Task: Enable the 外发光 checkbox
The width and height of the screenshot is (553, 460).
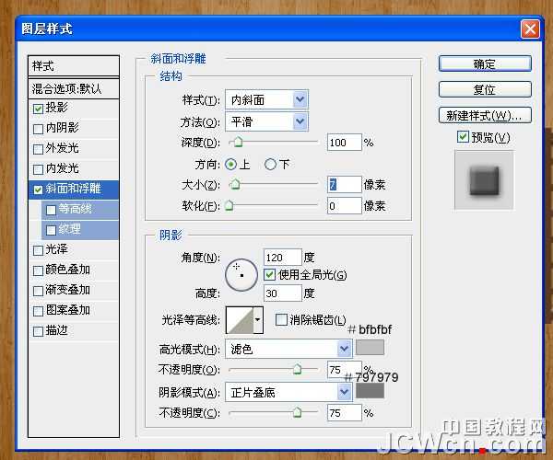Action: (x=38, y=149)
